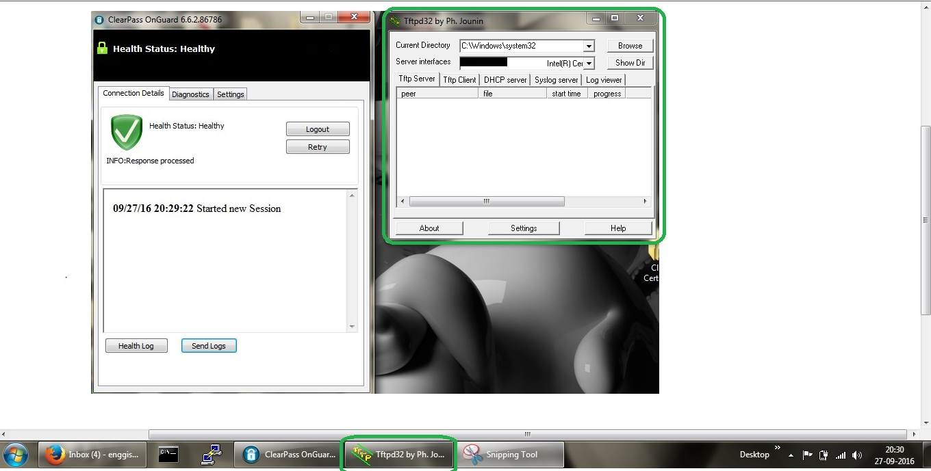Viewport: 931px width, 471px height.
Task: Click the Tftpd32 title bar icon
Action: pos(395,21)
